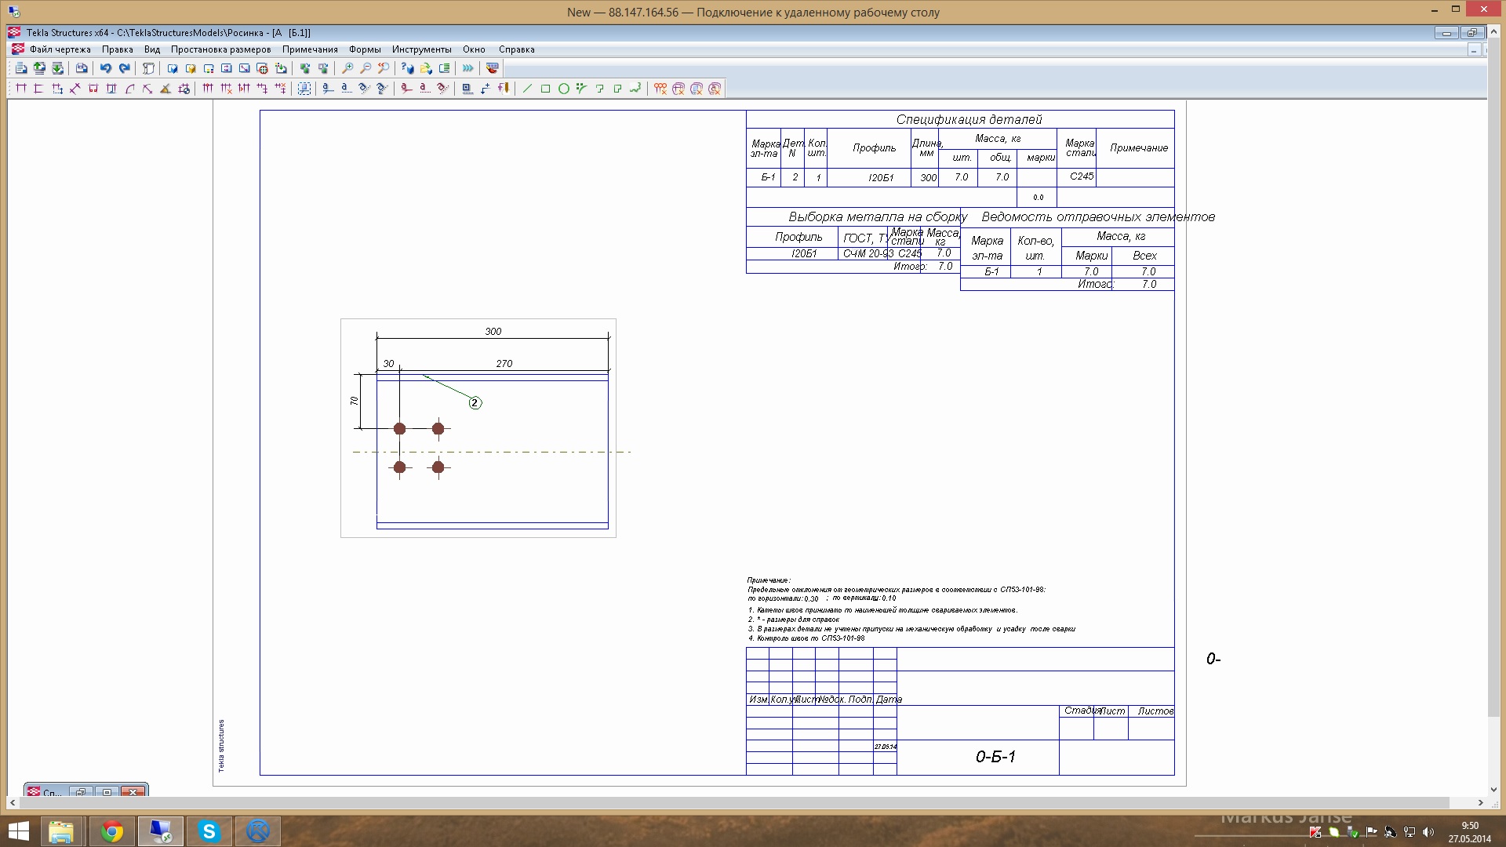Click the vertical scrollbar down arrow
Viewport: 1506px width, 847px height.
point(1493,790)
